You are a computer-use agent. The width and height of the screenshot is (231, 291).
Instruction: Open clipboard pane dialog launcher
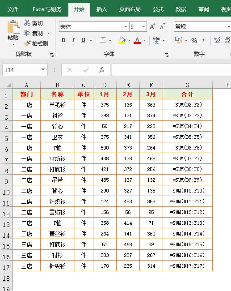point(52,55)
